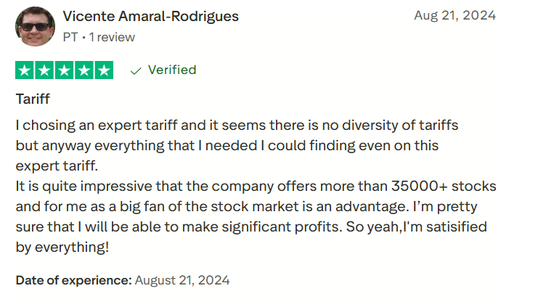Viewport: 546px width, 307px height.
Task: Click the Verified checkmark icon
Action: [x=135, y=70]
